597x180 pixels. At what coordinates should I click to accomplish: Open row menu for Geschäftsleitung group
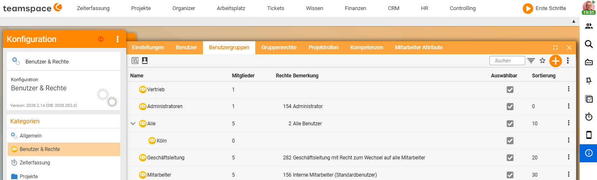569,157
